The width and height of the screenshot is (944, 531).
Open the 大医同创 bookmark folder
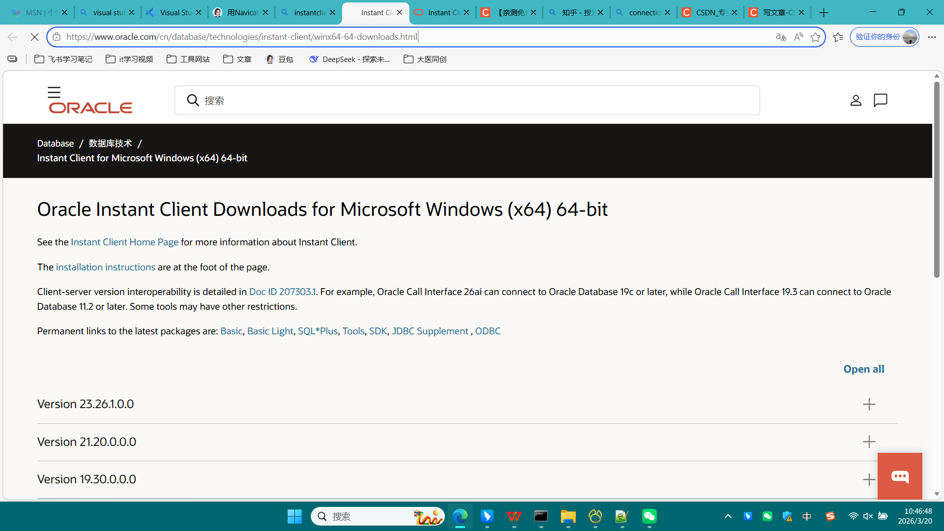tap(425, 59)
